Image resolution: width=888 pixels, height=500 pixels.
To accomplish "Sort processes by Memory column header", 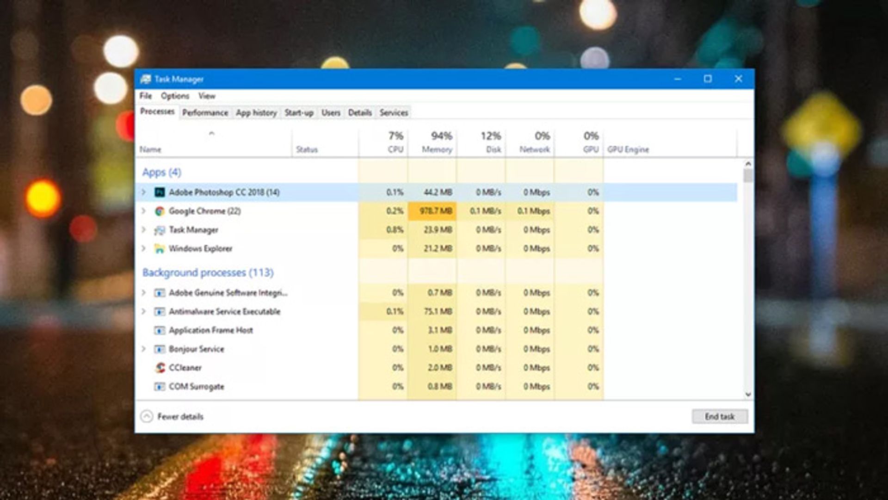I will pos(436,149).
